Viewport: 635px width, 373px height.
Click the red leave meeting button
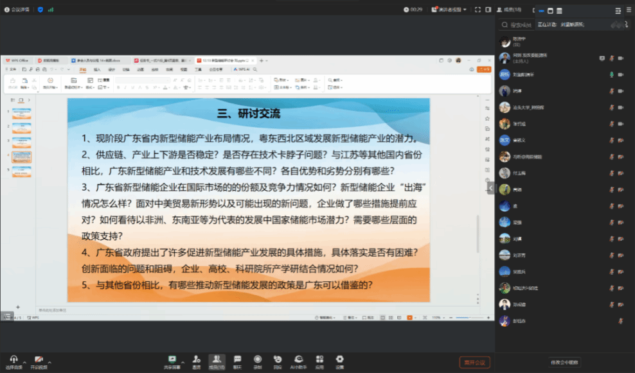[x=474, y=362]
